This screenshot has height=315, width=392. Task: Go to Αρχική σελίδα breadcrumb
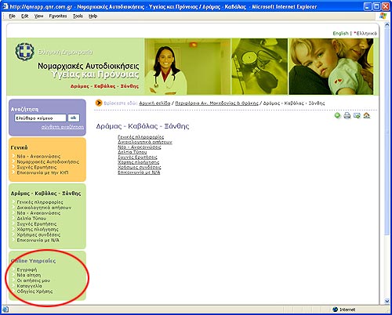pyautogui.click(x=154, y=103)
